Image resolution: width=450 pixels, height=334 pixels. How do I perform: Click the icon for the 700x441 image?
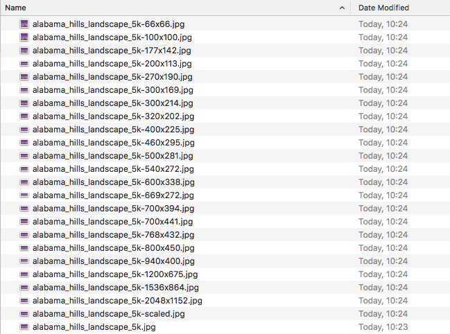24,222
